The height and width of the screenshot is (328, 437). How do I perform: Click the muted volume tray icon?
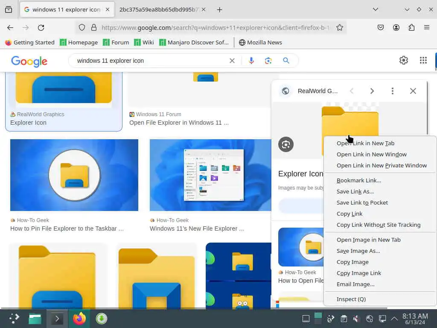[x=356, y=319]
